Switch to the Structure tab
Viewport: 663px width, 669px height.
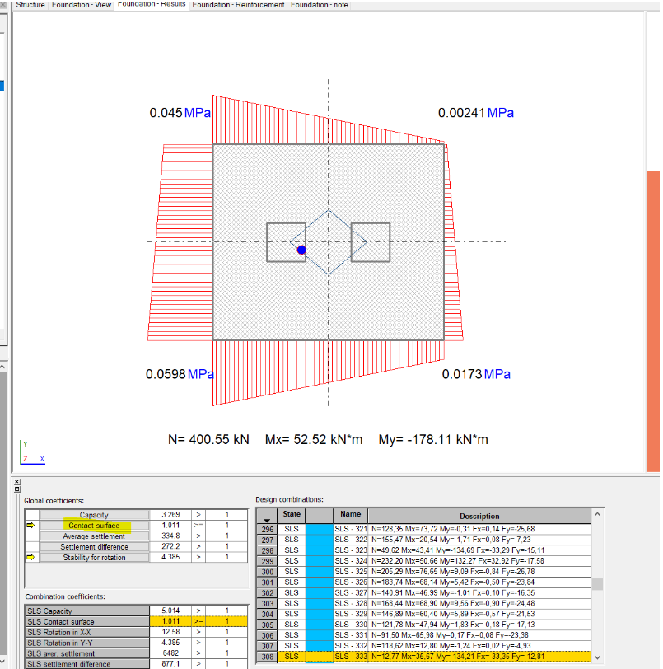(30, 4)
